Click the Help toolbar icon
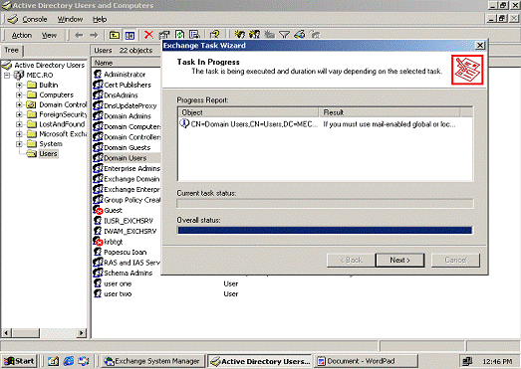 pos(214,35)
